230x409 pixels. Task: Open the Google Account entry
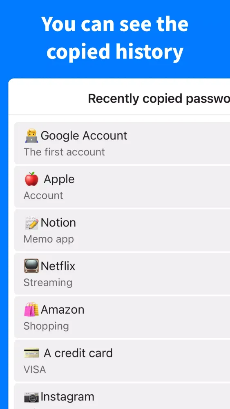122,143
